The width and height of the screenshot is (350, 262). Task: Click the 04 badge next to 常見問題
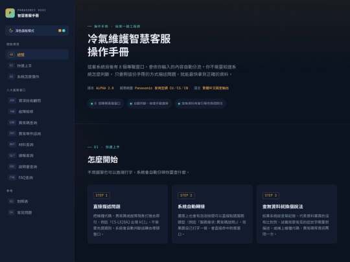point(12,212)
